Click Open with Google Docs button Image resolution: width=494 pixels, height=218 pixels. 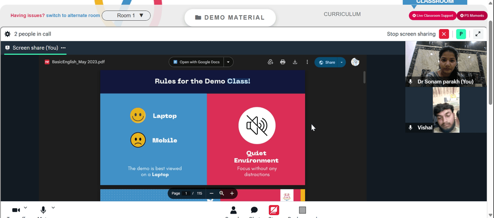tap(197, 62)
